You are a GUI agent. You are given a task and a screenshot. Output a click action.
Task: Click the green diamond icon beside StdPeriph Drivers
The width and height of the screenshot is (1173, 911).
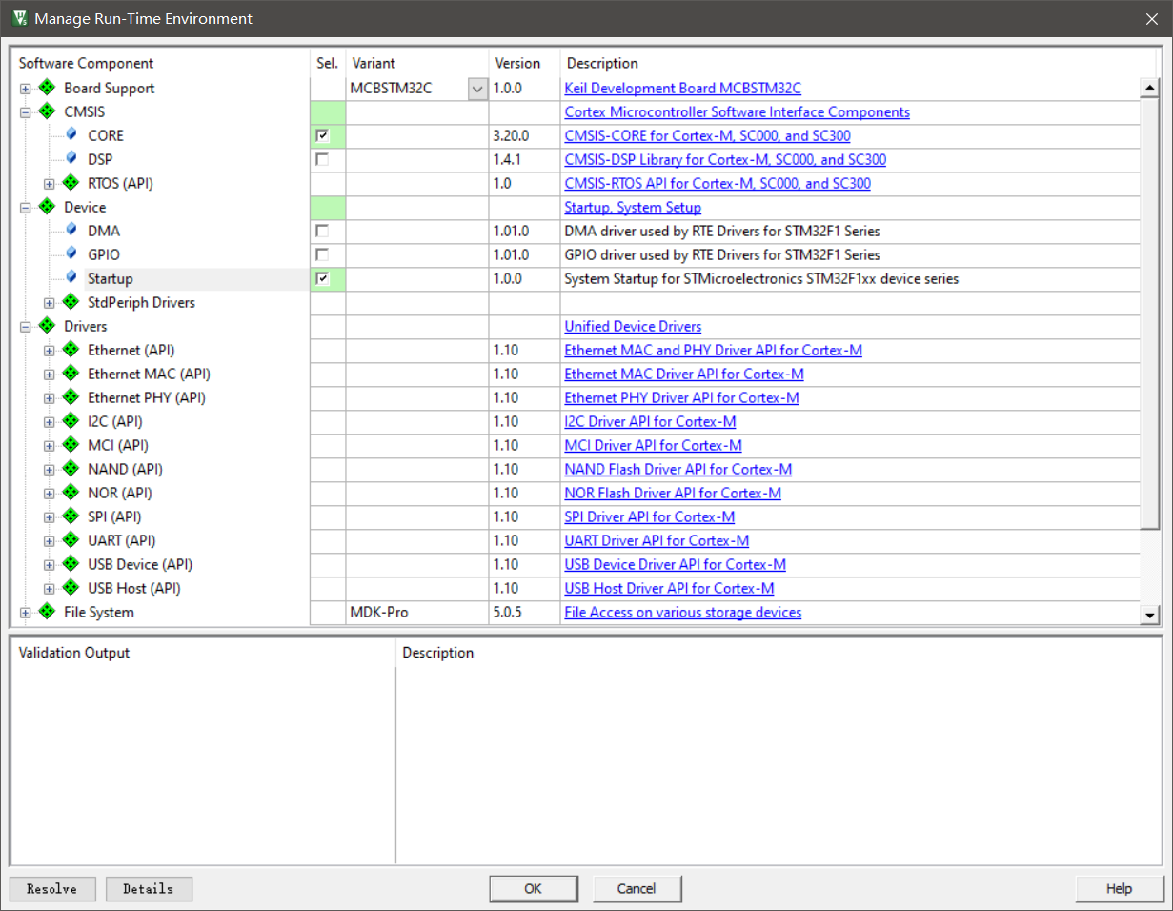[71, 302]
